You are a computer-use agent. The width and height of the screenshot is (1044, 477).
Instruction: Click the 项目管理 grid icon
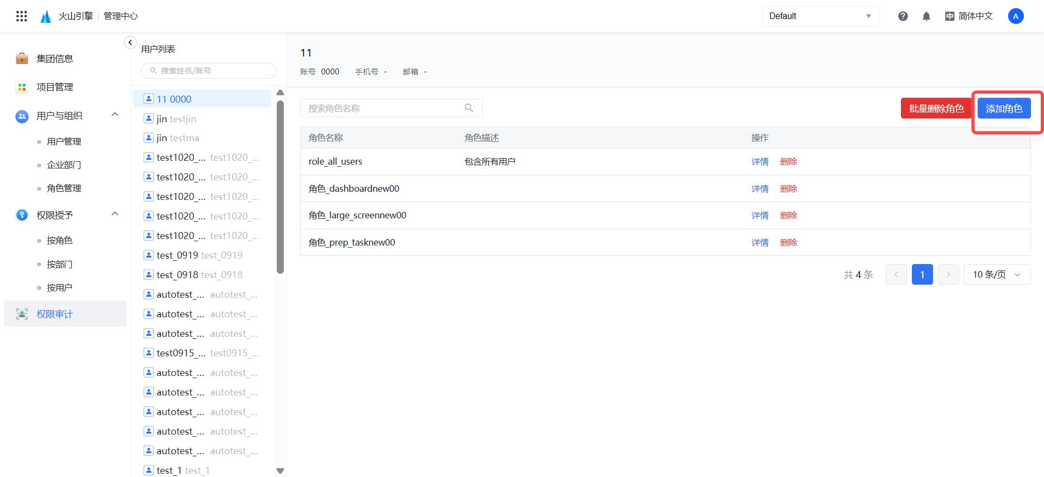[x=22, y=87]
